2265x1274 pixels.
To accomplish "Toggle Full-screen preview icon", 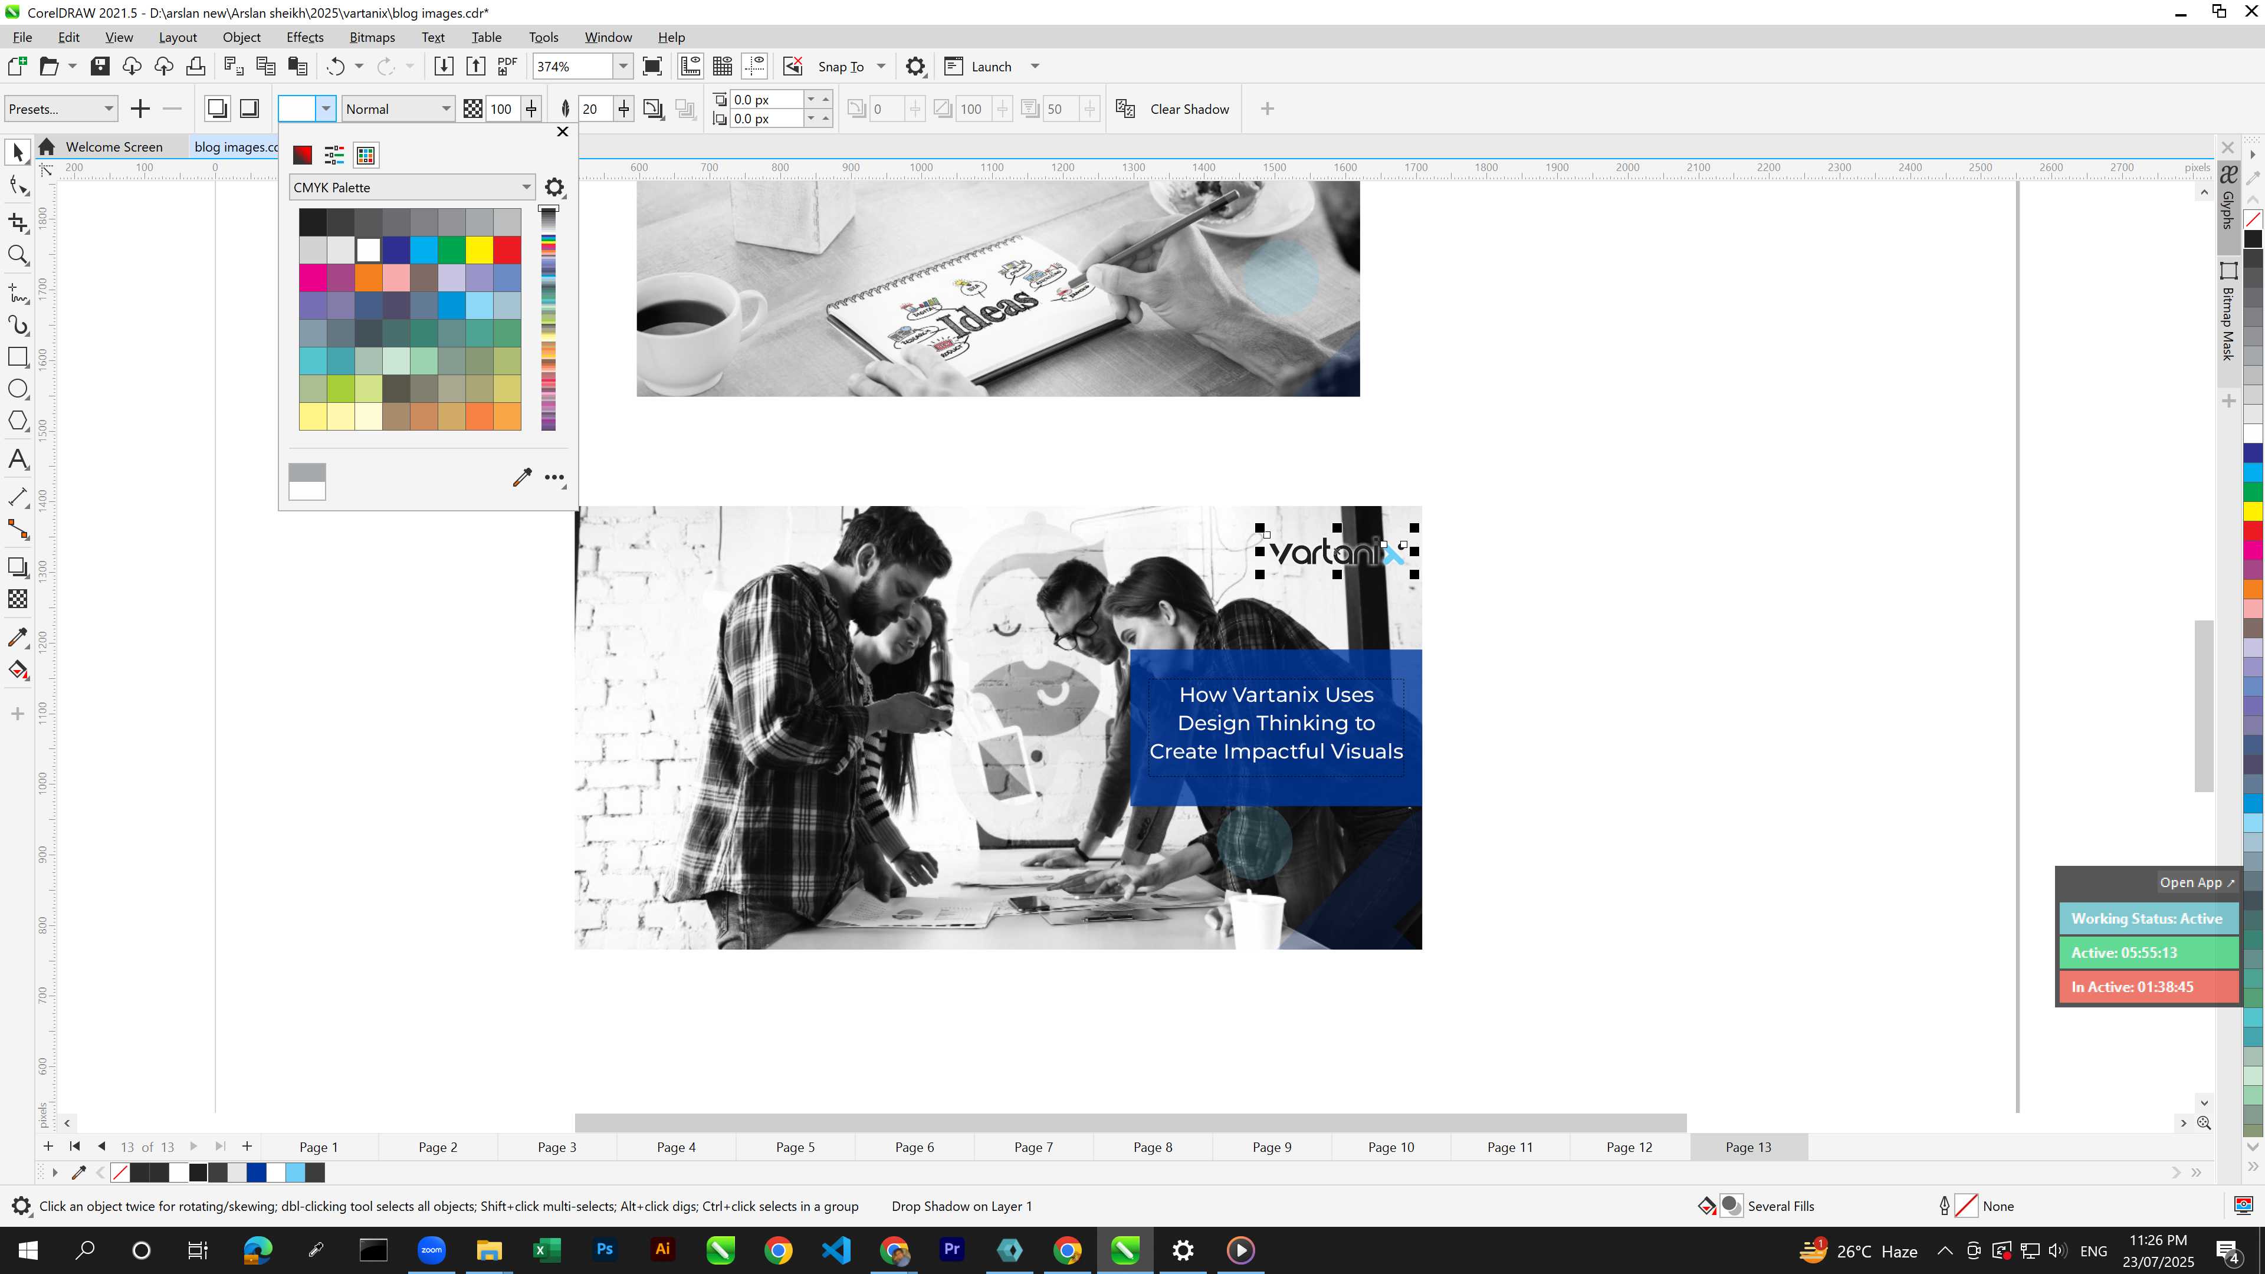I will pos(652,66).
